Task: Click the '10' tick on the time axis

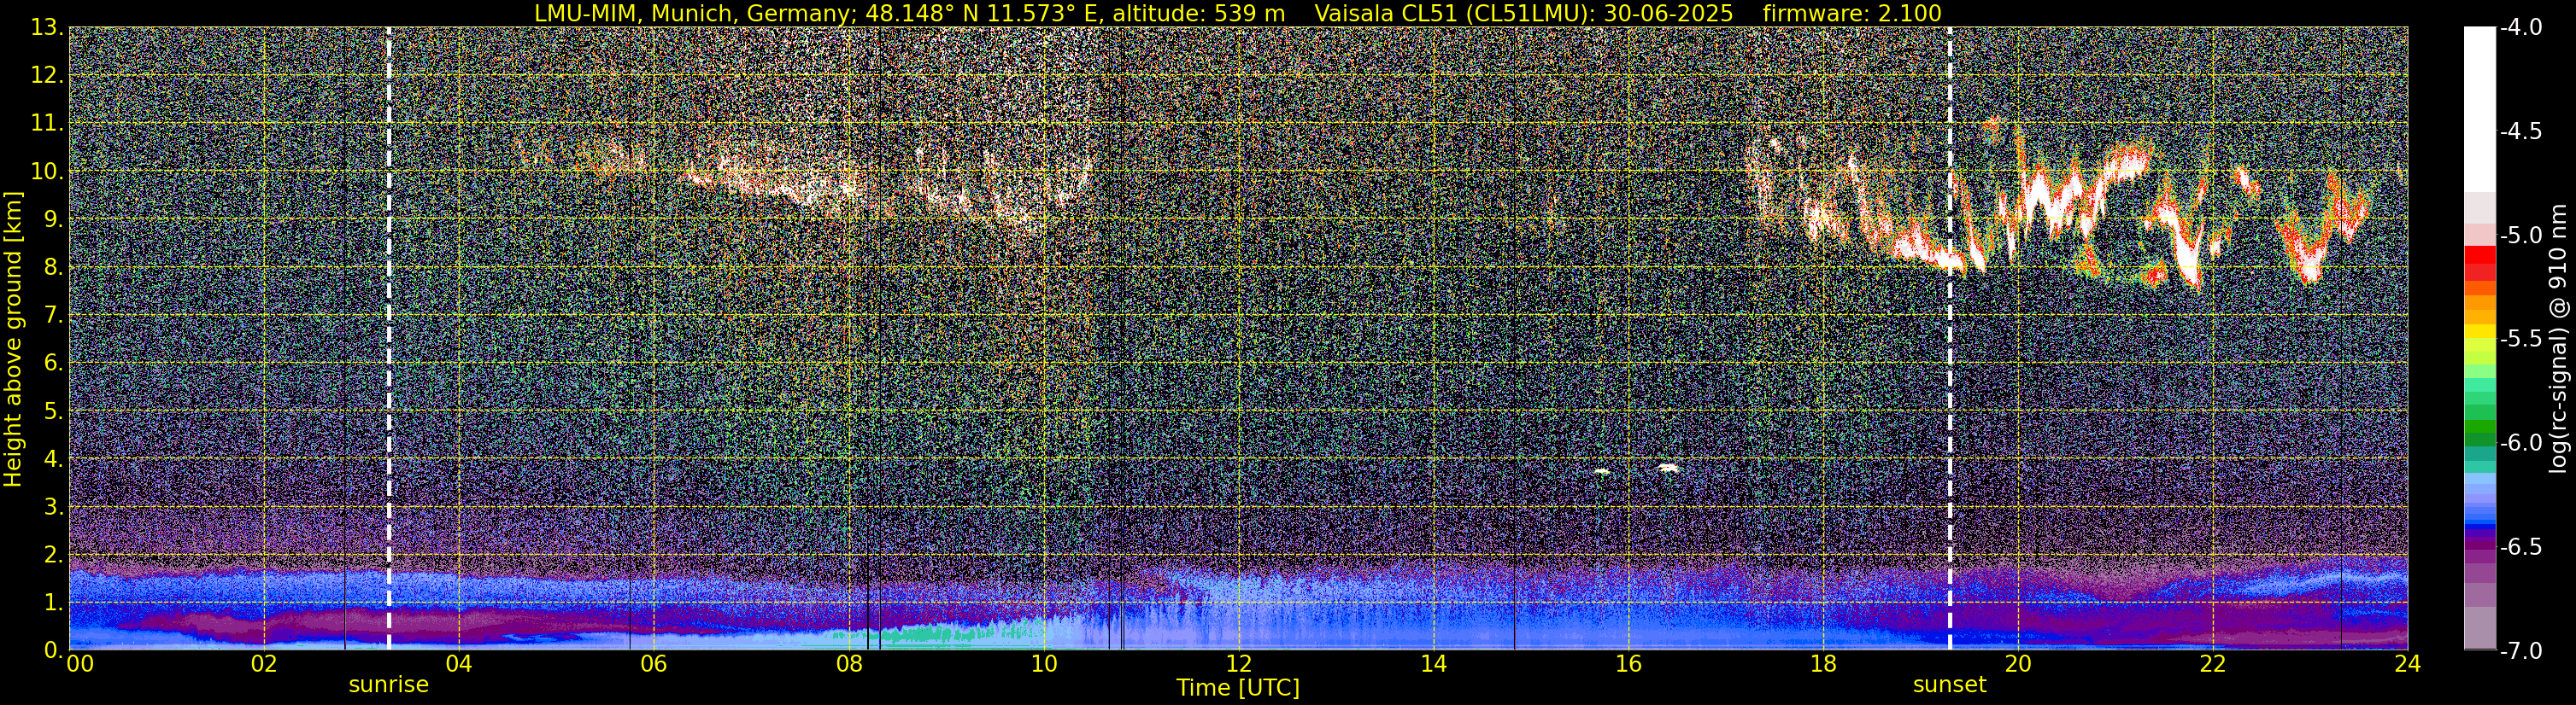Action: click(x=1043, y=664)
